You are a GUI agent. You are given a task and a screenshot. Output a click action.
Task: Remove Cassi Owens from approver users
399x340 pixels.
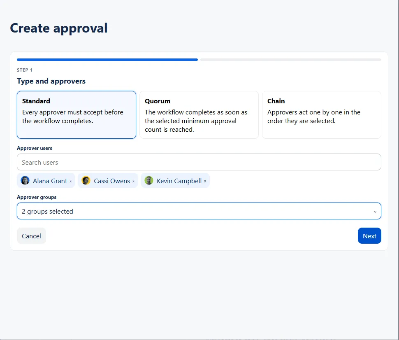coord(133,181)
